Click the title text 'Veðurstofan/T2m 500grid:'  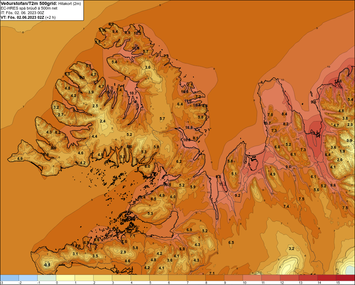click(29, 3)
